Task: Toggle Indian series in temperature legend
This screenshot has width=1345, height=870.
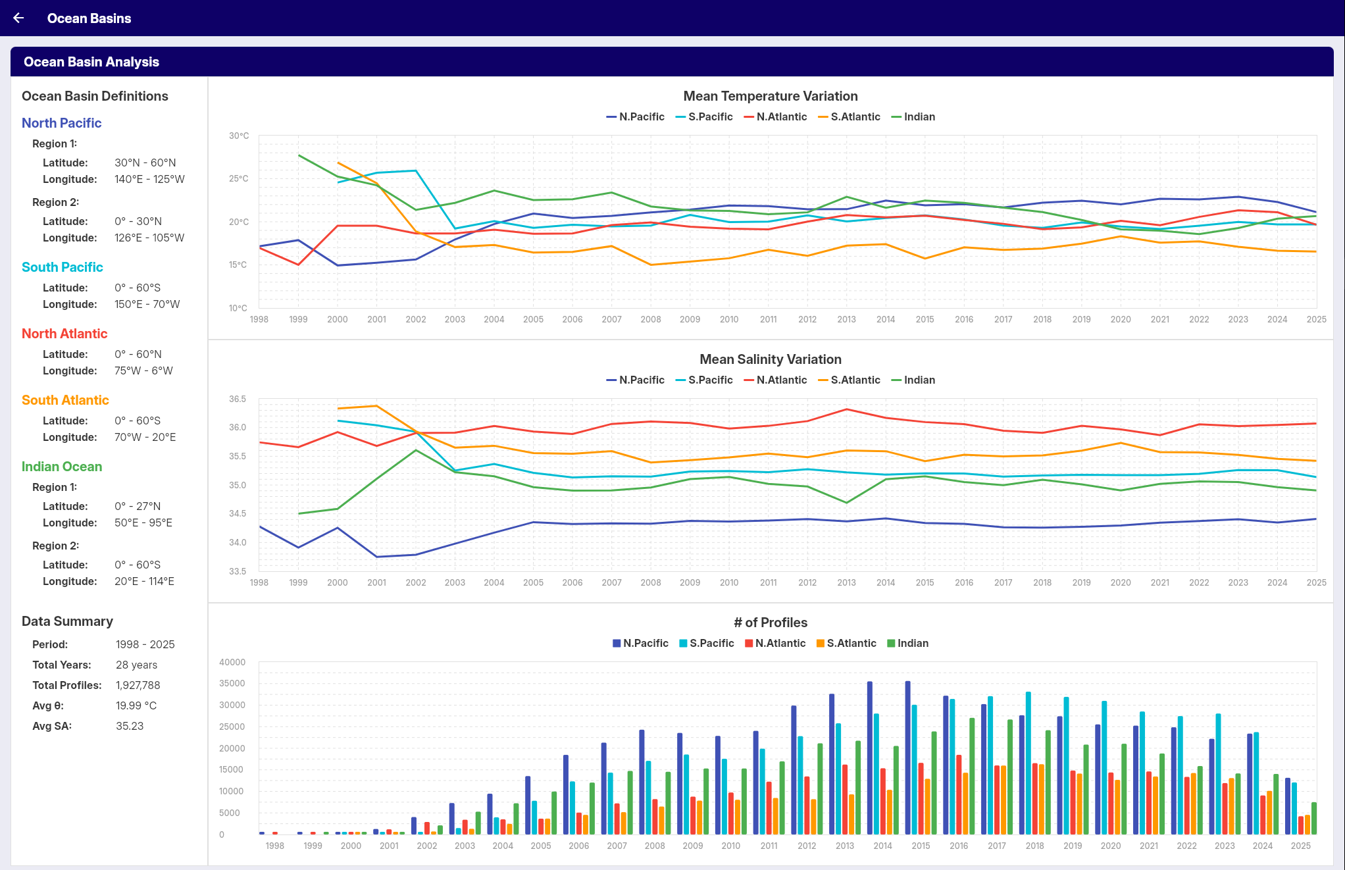Action: (913, 116)
